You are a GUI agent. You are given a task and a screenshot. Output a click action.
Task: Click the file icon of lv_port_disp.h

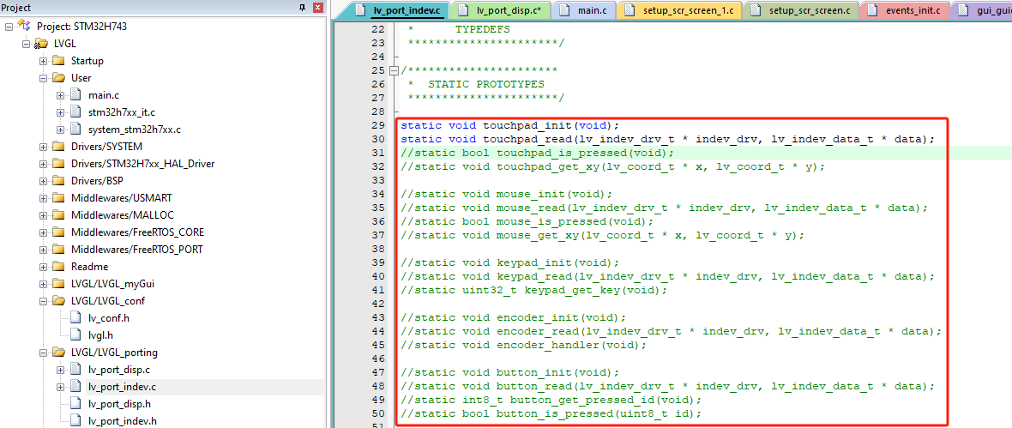(x=75, y=404)
